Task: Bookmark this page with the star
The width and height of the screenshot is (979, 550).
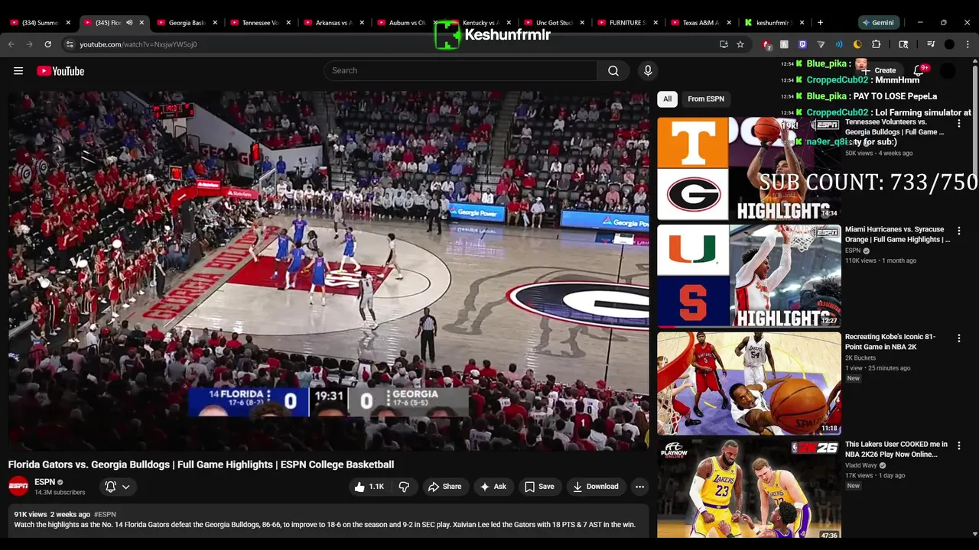Action: pyautogui.click(x=740, y=44)
